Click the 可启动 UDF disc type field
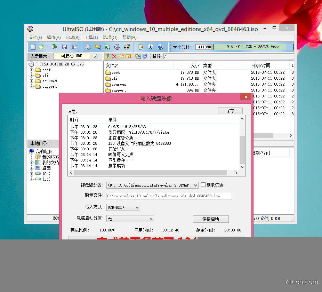Screen dimensions: 322x292 tap(71, 56)
